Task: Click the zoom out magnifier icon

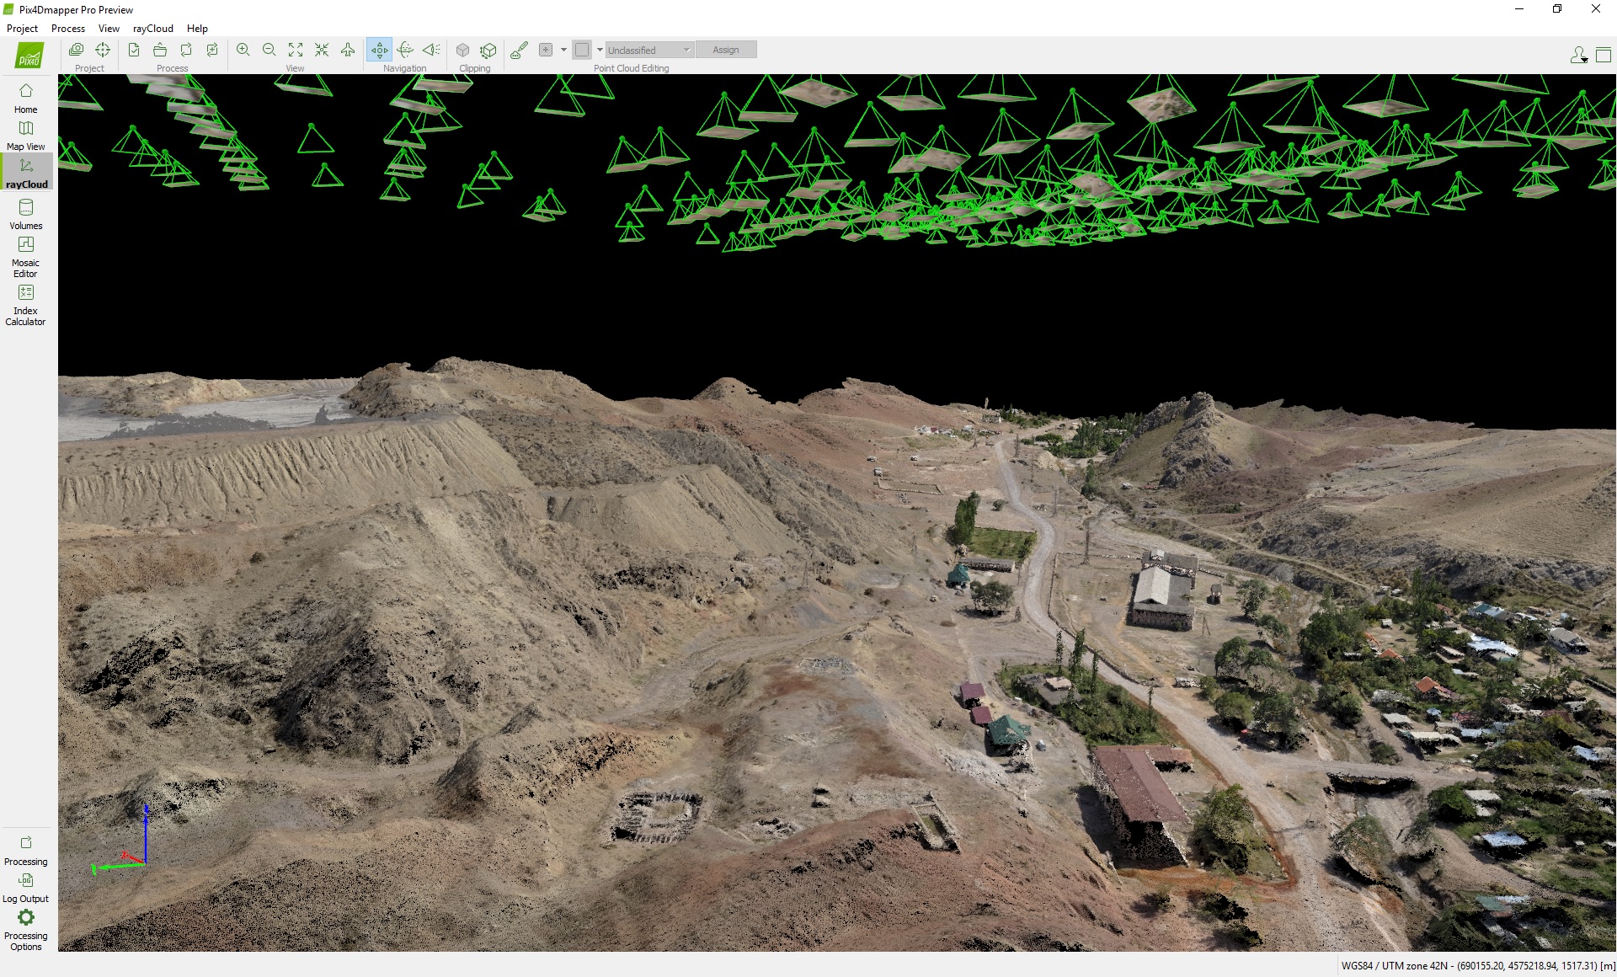Action: pyautogui.click(x=269, y=50)
